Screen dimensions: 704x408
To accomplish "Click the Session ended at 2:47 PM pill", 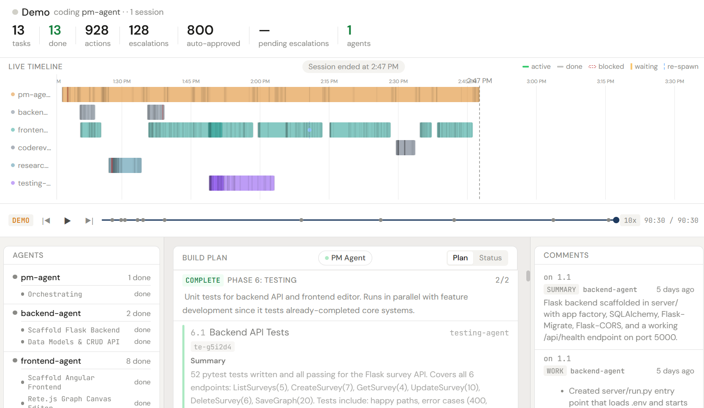I will [353, 66].
